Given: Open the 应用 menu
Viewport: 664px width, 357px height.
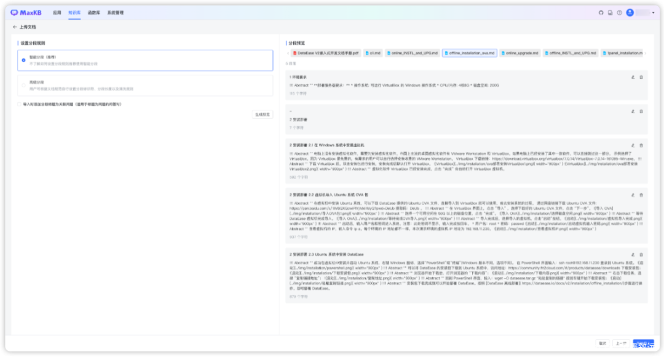Looking at the screenshot, I should coord(57,13).
